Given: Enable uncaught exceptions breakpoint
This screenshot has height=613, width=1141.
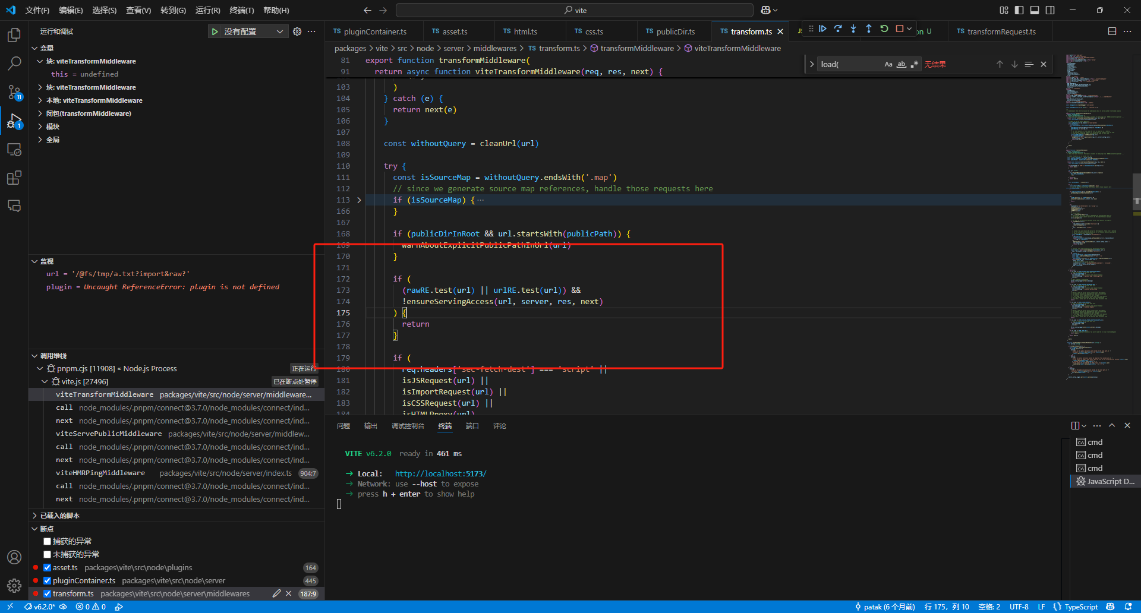Looking at the screenshot, I should point(47,554).
